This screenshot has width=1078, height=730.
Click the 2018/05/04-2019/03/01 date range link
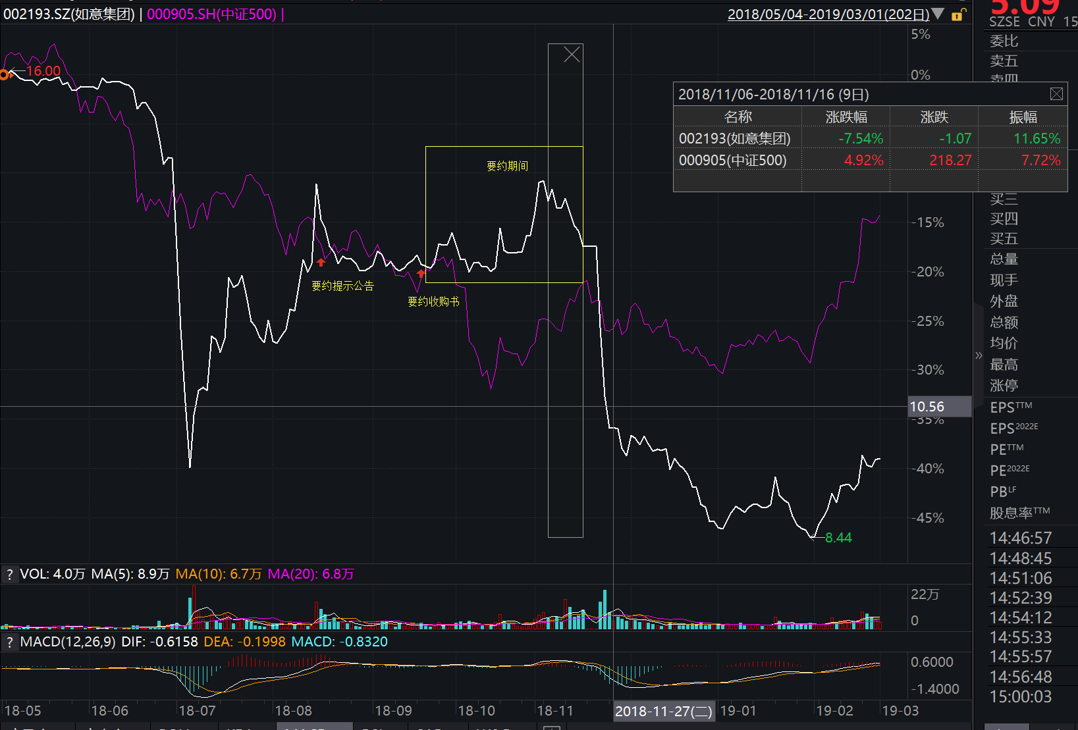point(828,14)
